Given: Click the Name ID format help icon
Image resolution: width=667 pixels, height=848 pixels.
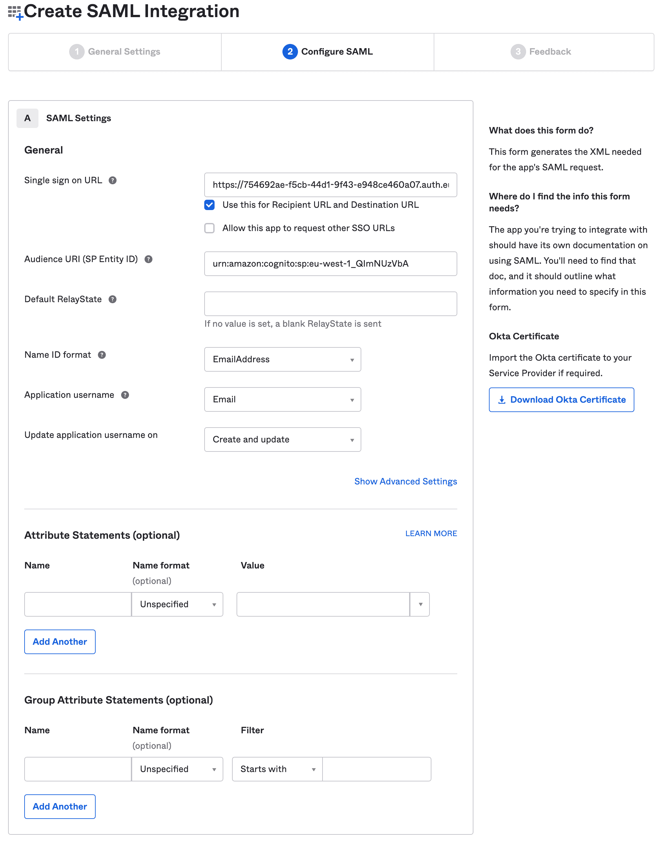Looking at the screenshot, I should 102,355.
